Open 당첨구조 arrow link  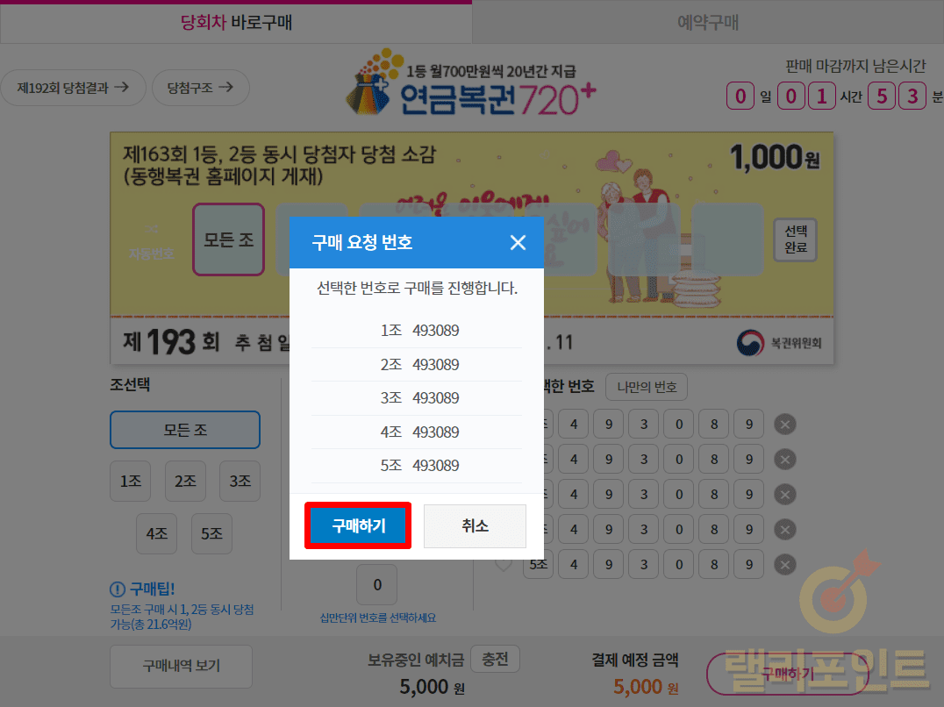point(201,88)
